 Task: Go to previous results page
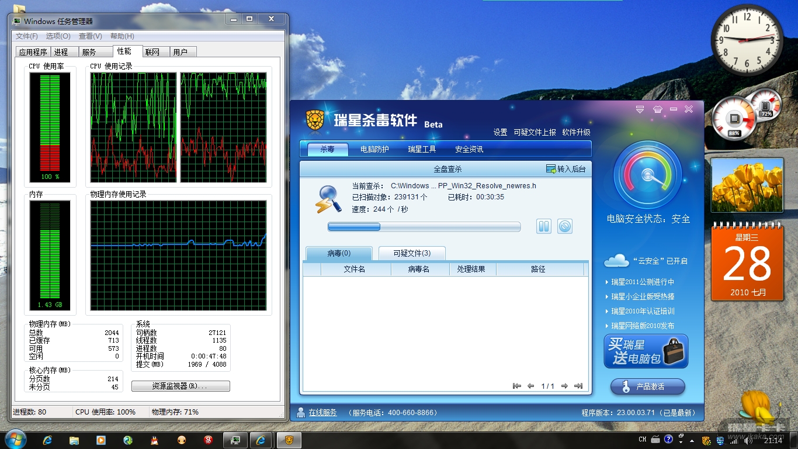(x=530, y=386)
